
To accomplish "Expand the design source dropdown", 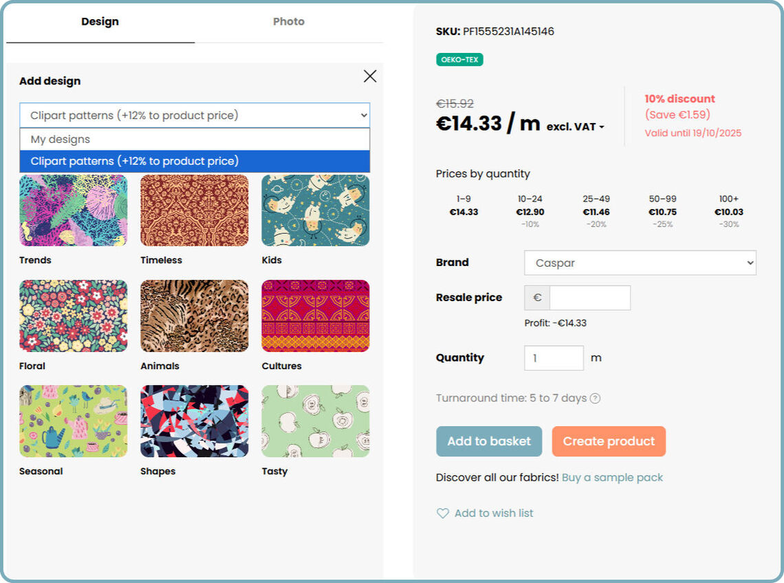I will point(195,115).
